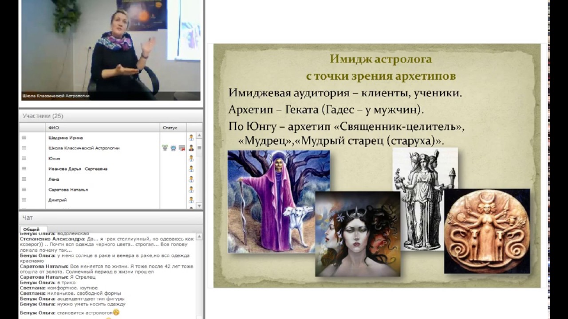Screen dimensions: 568x319
Task: Select Саратова Наталья in the participants list
Action: pyautogui.click(x=68, y=190)
